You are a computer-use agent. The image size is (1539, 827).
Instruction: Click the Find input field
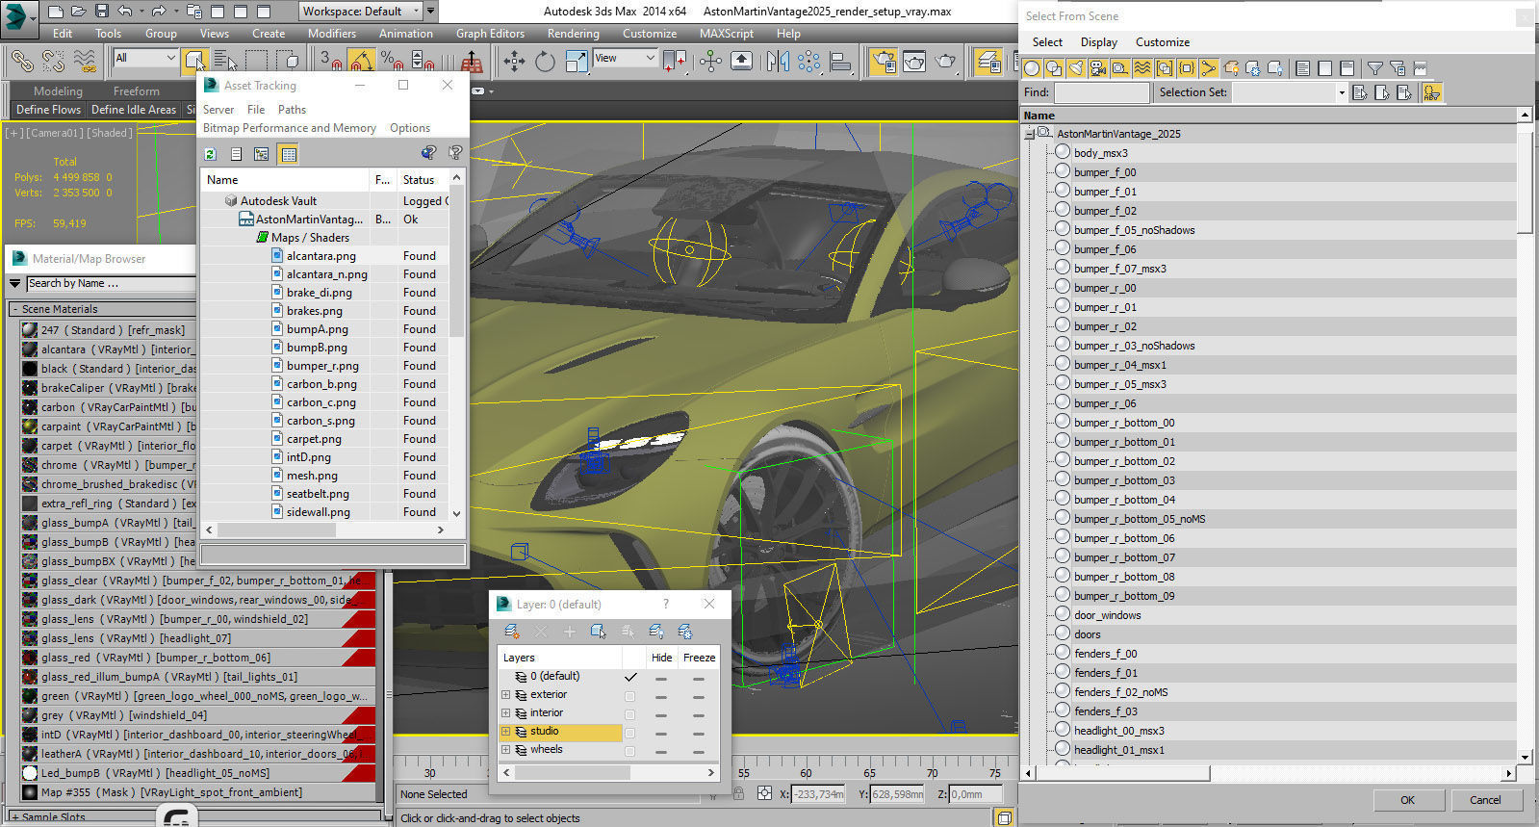(x=1102, y=92)
